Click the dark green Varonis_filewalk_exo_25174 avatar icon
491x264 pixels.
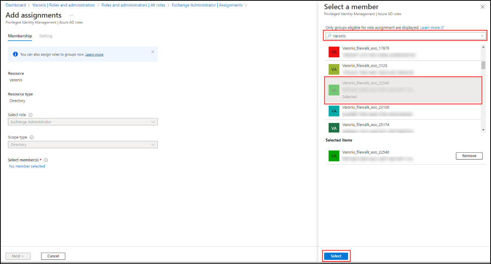tap(333, 128)
